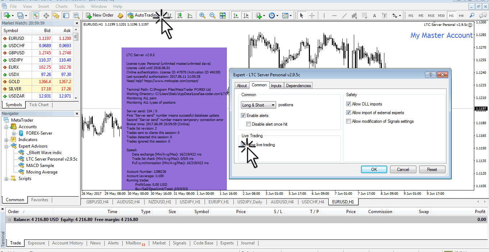Switch to the Inputs tab
Image resolution: width=489 pixels, height=252 pixels.
tap(276, 86)
